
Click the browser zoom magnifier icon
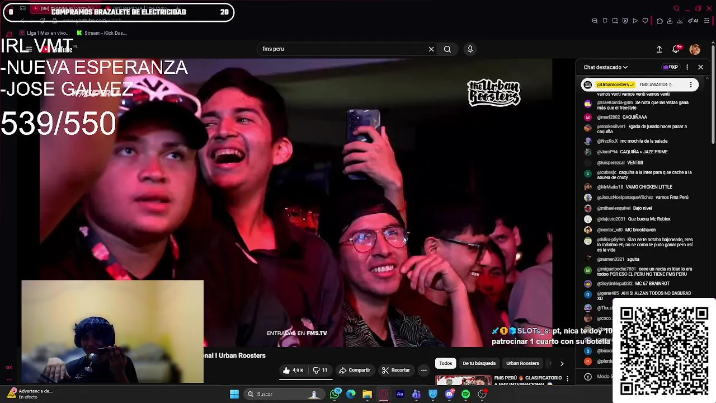click(x=595, y=21)
